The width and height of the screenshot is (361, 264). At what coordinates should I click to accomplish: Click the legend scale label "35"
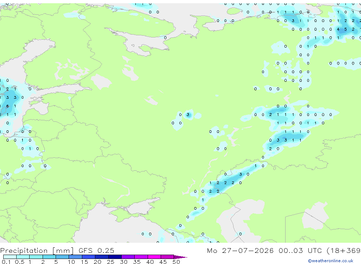[137, 262]
